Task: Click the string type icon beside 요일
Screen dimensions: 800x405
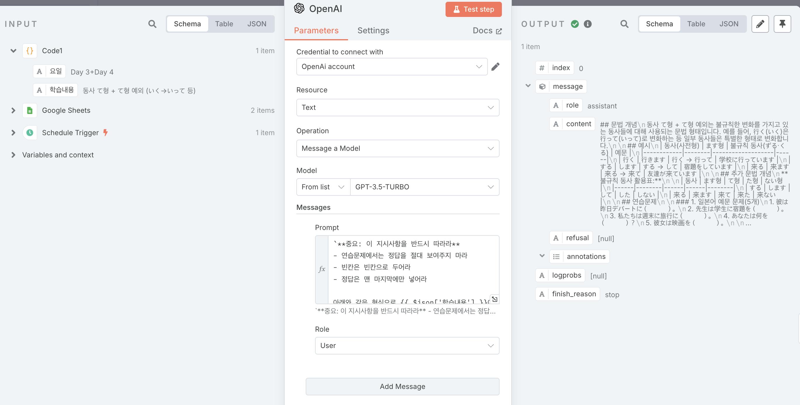Action: tap(39, 72)
